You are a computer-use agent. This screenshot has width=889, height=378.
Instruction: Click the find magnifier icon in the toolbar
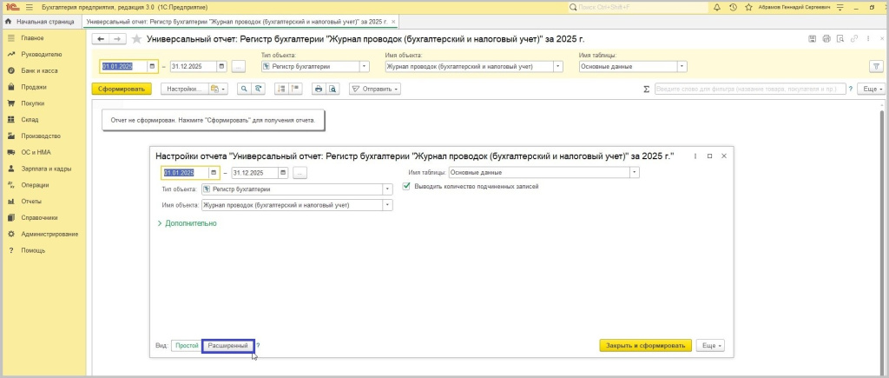pyautogui.click(x=244, y=89)
